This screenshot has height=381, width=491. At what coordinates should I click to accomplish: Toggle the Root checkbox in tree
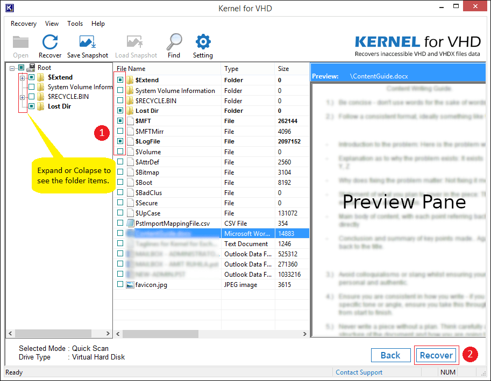click(x=22, y=68)
